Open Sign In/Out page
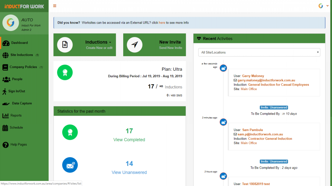Image resolution: width=332 pixels, height=186 pixels. [17, 91]
